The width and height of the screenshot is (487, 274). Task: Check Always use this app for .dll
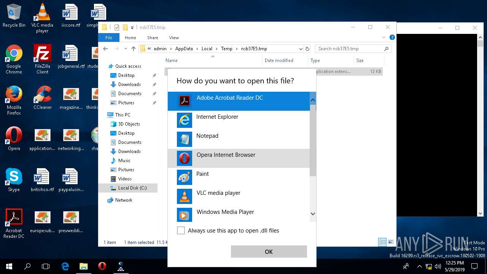click(181, 230)
